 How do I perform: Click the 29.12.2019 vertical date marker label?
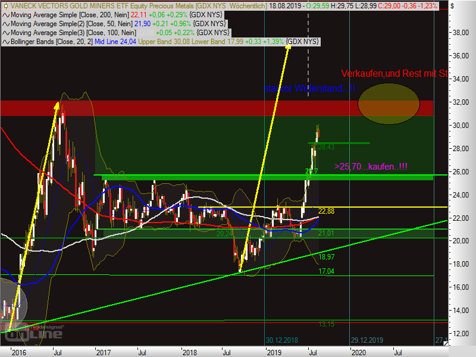coord(367,340)
